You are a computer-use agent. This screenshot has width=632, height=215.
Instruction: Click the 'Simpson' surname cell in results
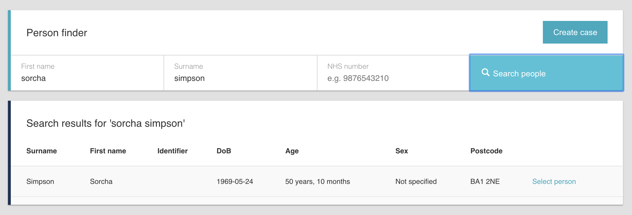point(40,182)
